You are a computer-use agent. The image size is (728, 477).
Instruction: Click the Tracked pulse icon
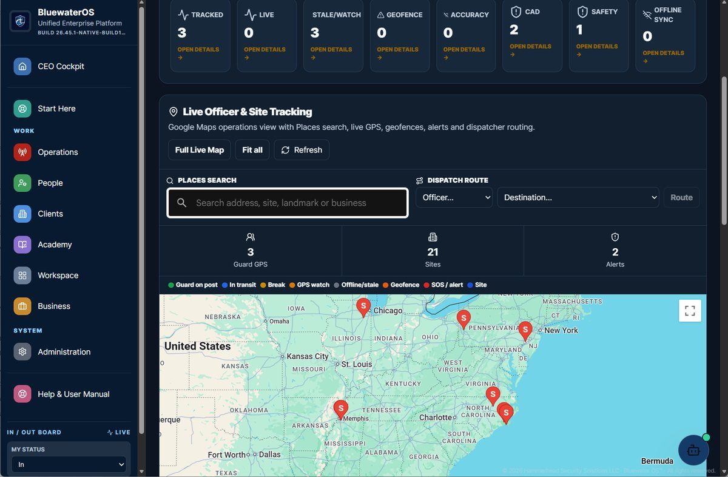183,15
